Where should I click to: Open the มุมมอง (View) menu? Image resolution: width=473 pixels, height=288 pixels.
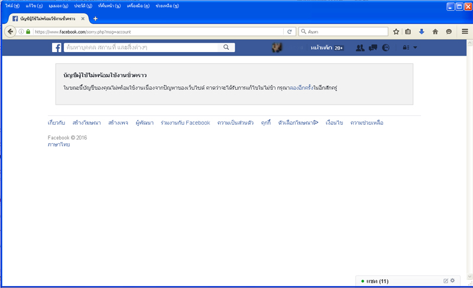coord(58,6)
